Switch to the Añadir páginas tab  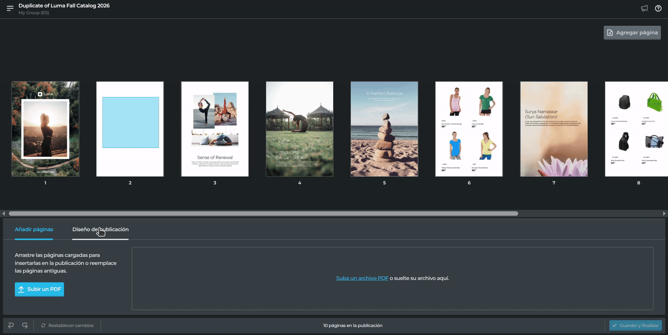34,229
